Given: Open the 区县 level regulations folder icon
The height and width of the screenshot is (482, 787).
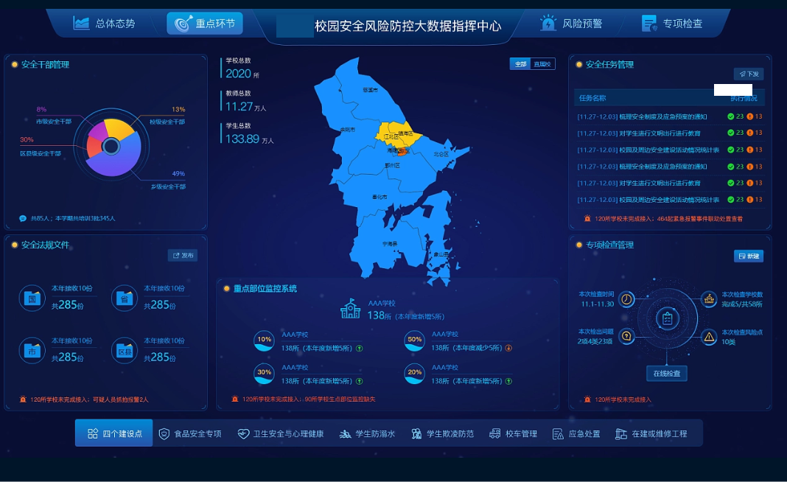Looking at the screenshot, I should [x=125, y=350].
